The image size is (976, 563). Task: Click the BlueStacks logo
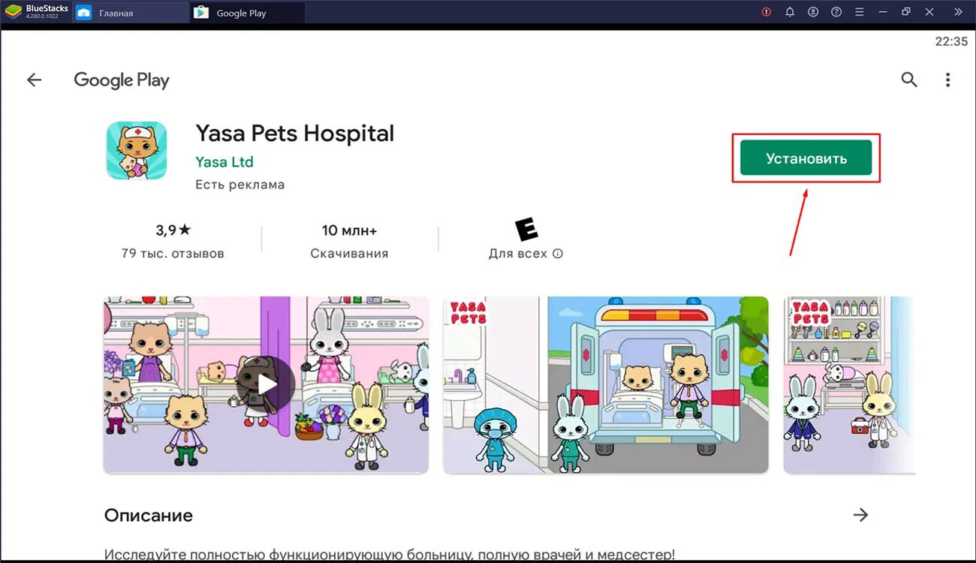pos(13,12)
